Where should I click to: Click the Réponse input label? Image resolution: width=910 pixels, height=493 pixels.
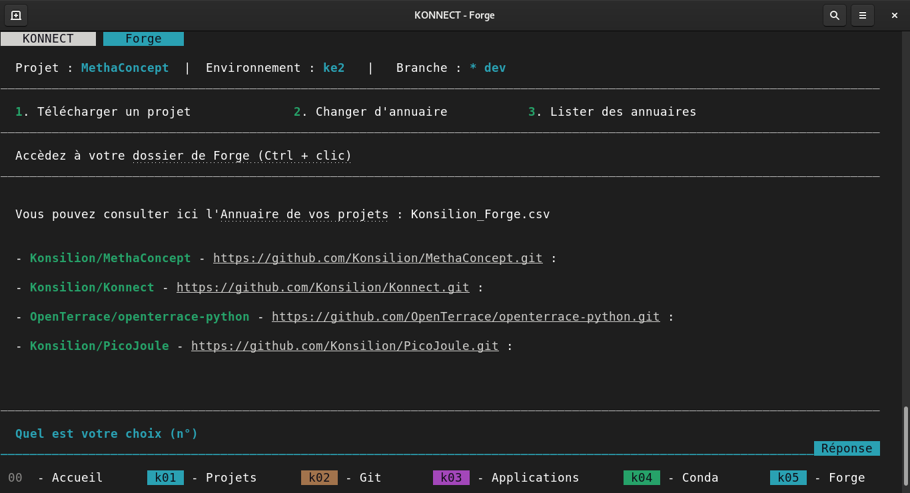tap(846, 448)
